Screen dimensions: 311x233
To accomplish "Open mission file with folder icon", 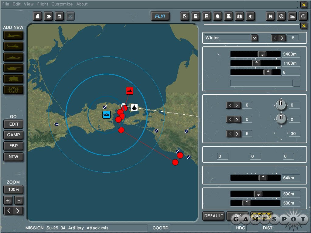I will [48, 16].
